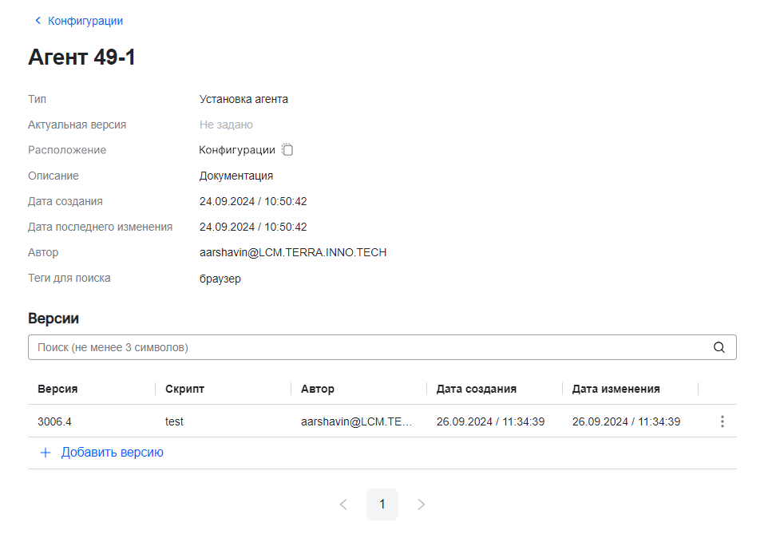This screenshot has width=764, height=538.
Task: Click the Агент 49-1 page title
Action: [81, 57]
